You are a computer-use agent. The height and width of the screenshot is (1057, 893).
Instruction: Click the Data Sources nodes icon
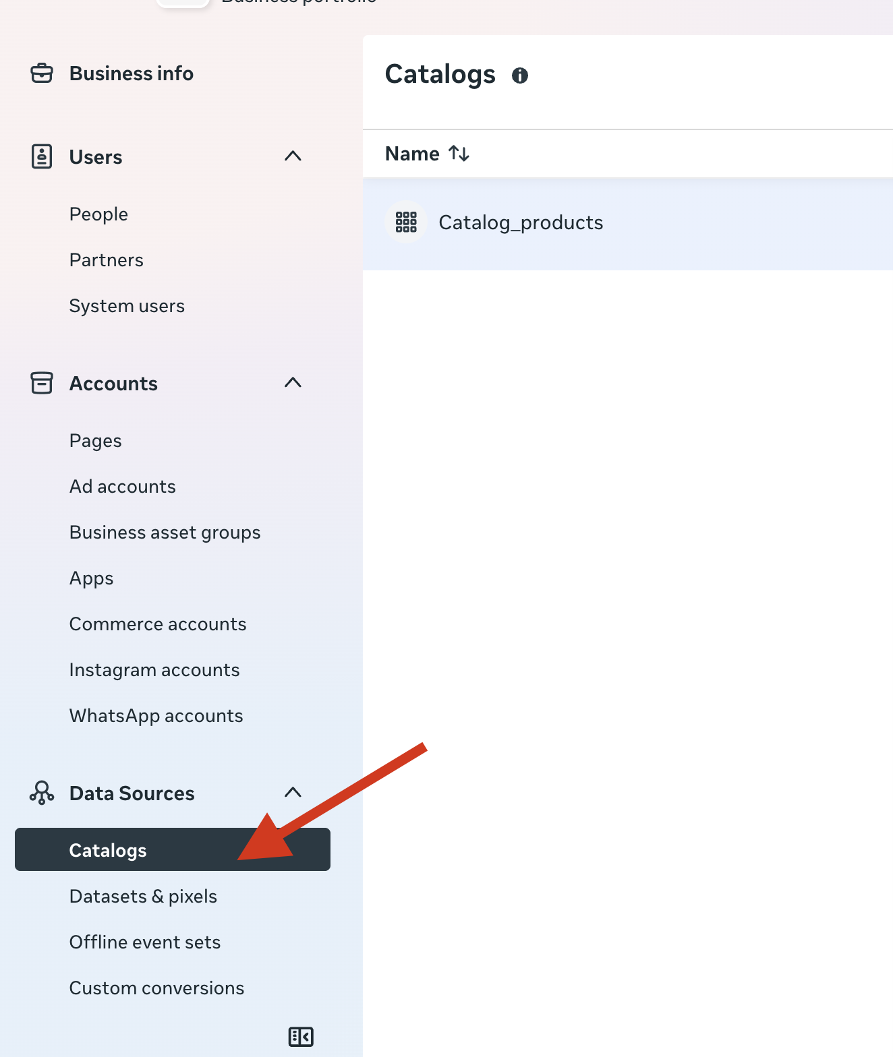coord(42,793)
